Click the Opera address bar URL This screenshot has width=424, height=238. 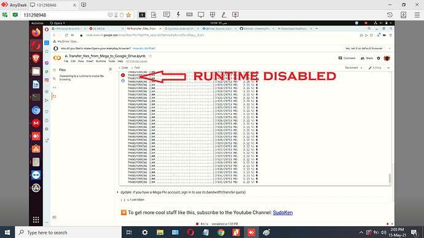point(145,35)
